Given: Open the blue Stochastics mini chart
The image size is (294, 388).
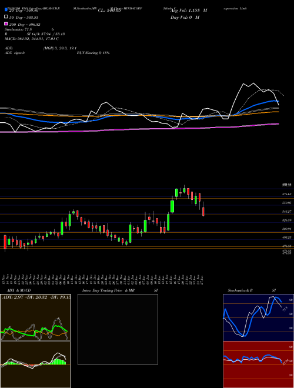Looking at the screenshot, I should (x=258, y=317).
